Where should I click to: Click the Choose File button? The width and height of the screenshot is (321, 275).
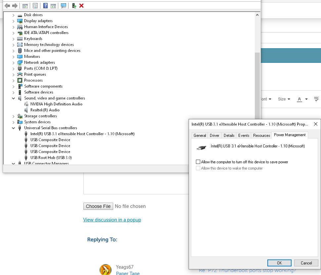[98, 206]
